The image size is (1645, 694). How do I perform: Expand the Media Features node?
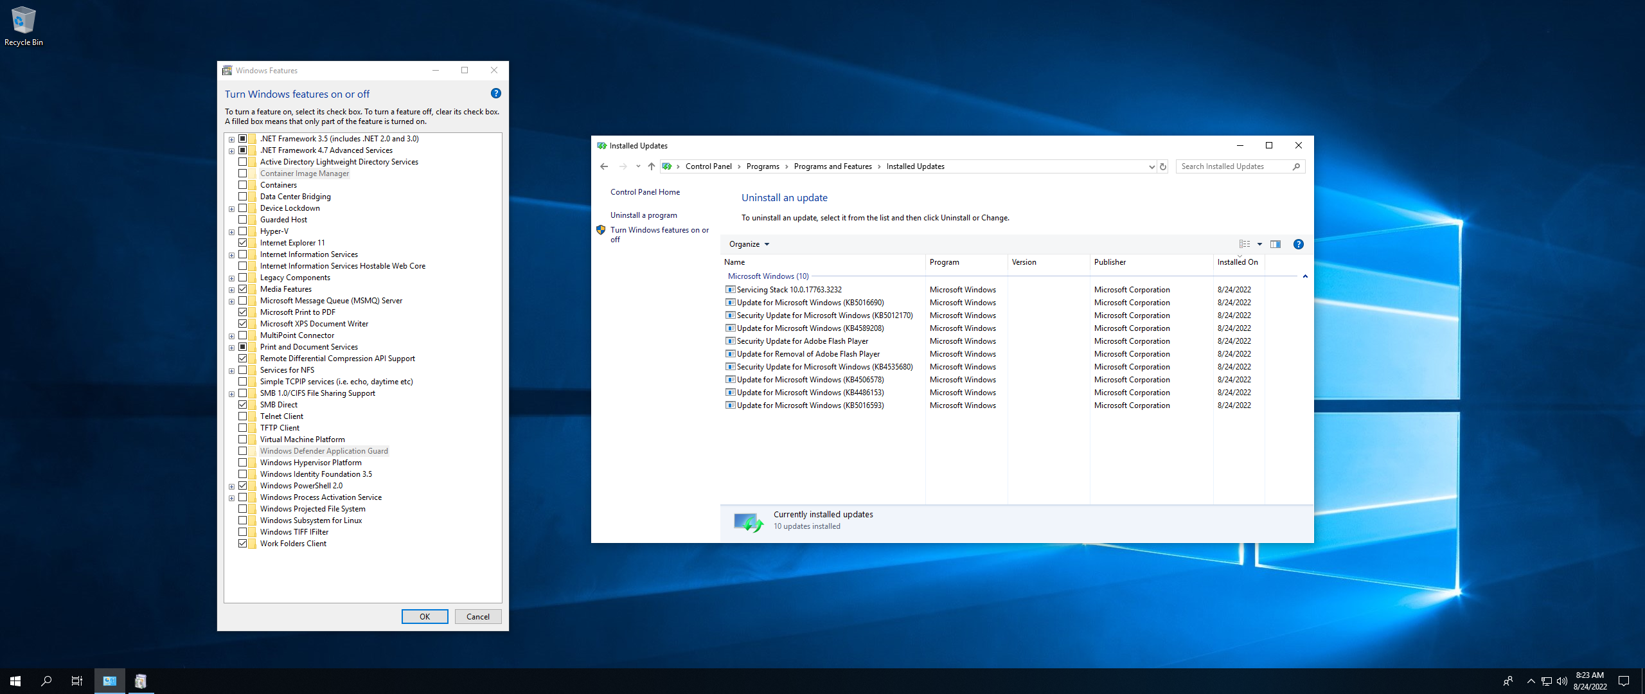click(231, 290)
